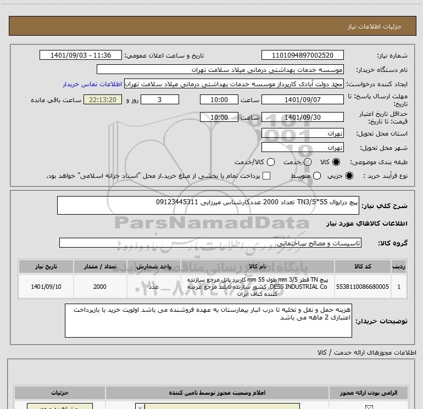Click the واحد شمارش column header
The image size is (423, 409).
153,267
